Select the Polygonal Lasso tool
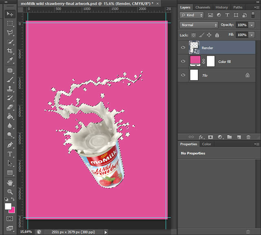 tap(10, 32)
